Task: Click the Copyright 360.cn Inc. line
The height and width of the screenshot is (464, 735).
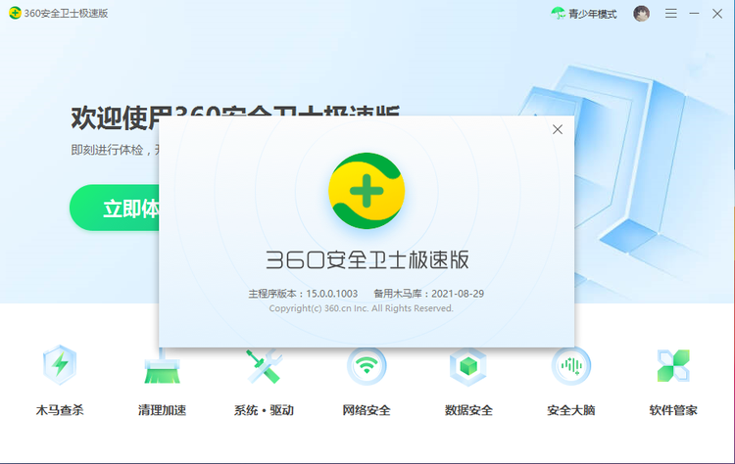Action: [x=361, y=308]
